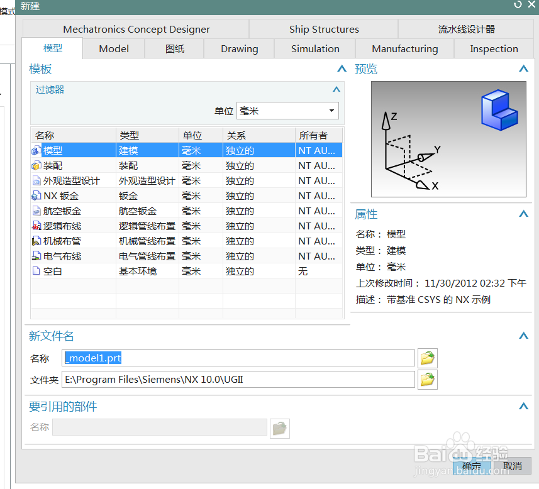
Task: Select the 航空钣金 template row
Action: point(187,211)
